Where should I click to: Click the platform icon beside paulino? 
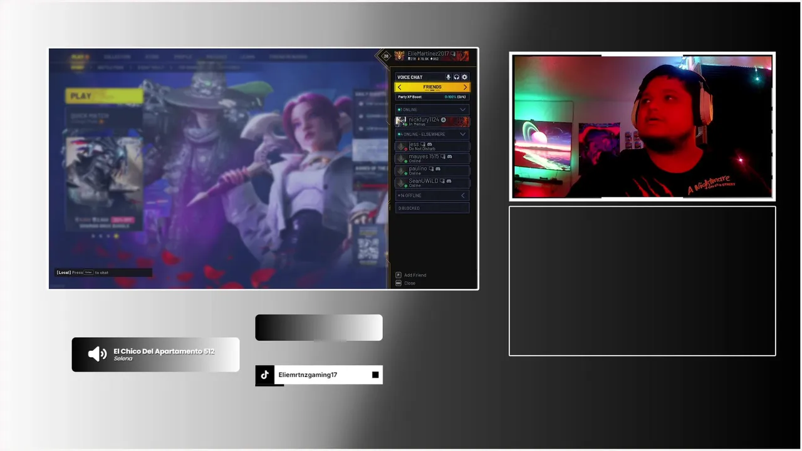click(431, 168)
